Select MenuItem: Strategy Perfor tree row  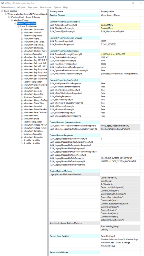coord(35,51)
